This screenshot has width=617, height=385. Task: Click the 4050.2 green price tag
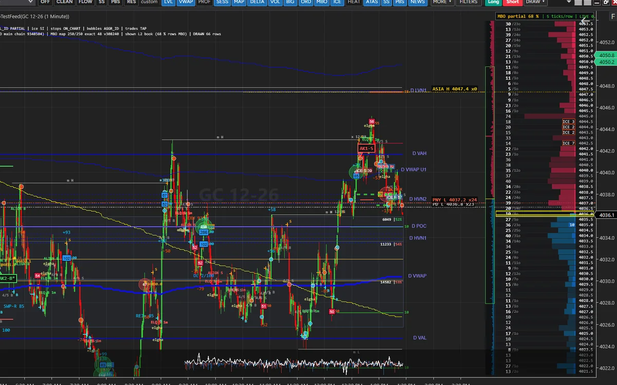[606, 62]
